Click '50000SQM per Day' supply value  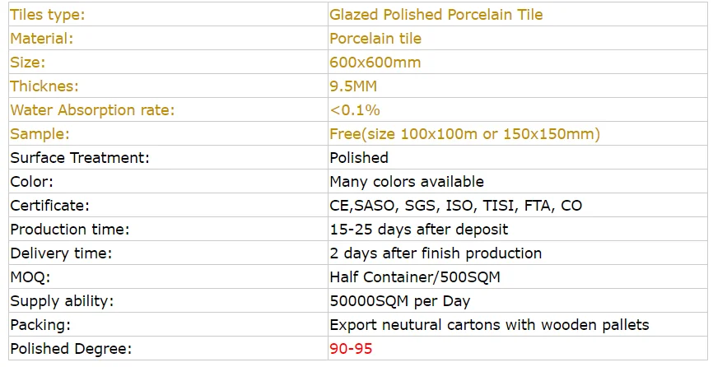[x=400, y=301]
